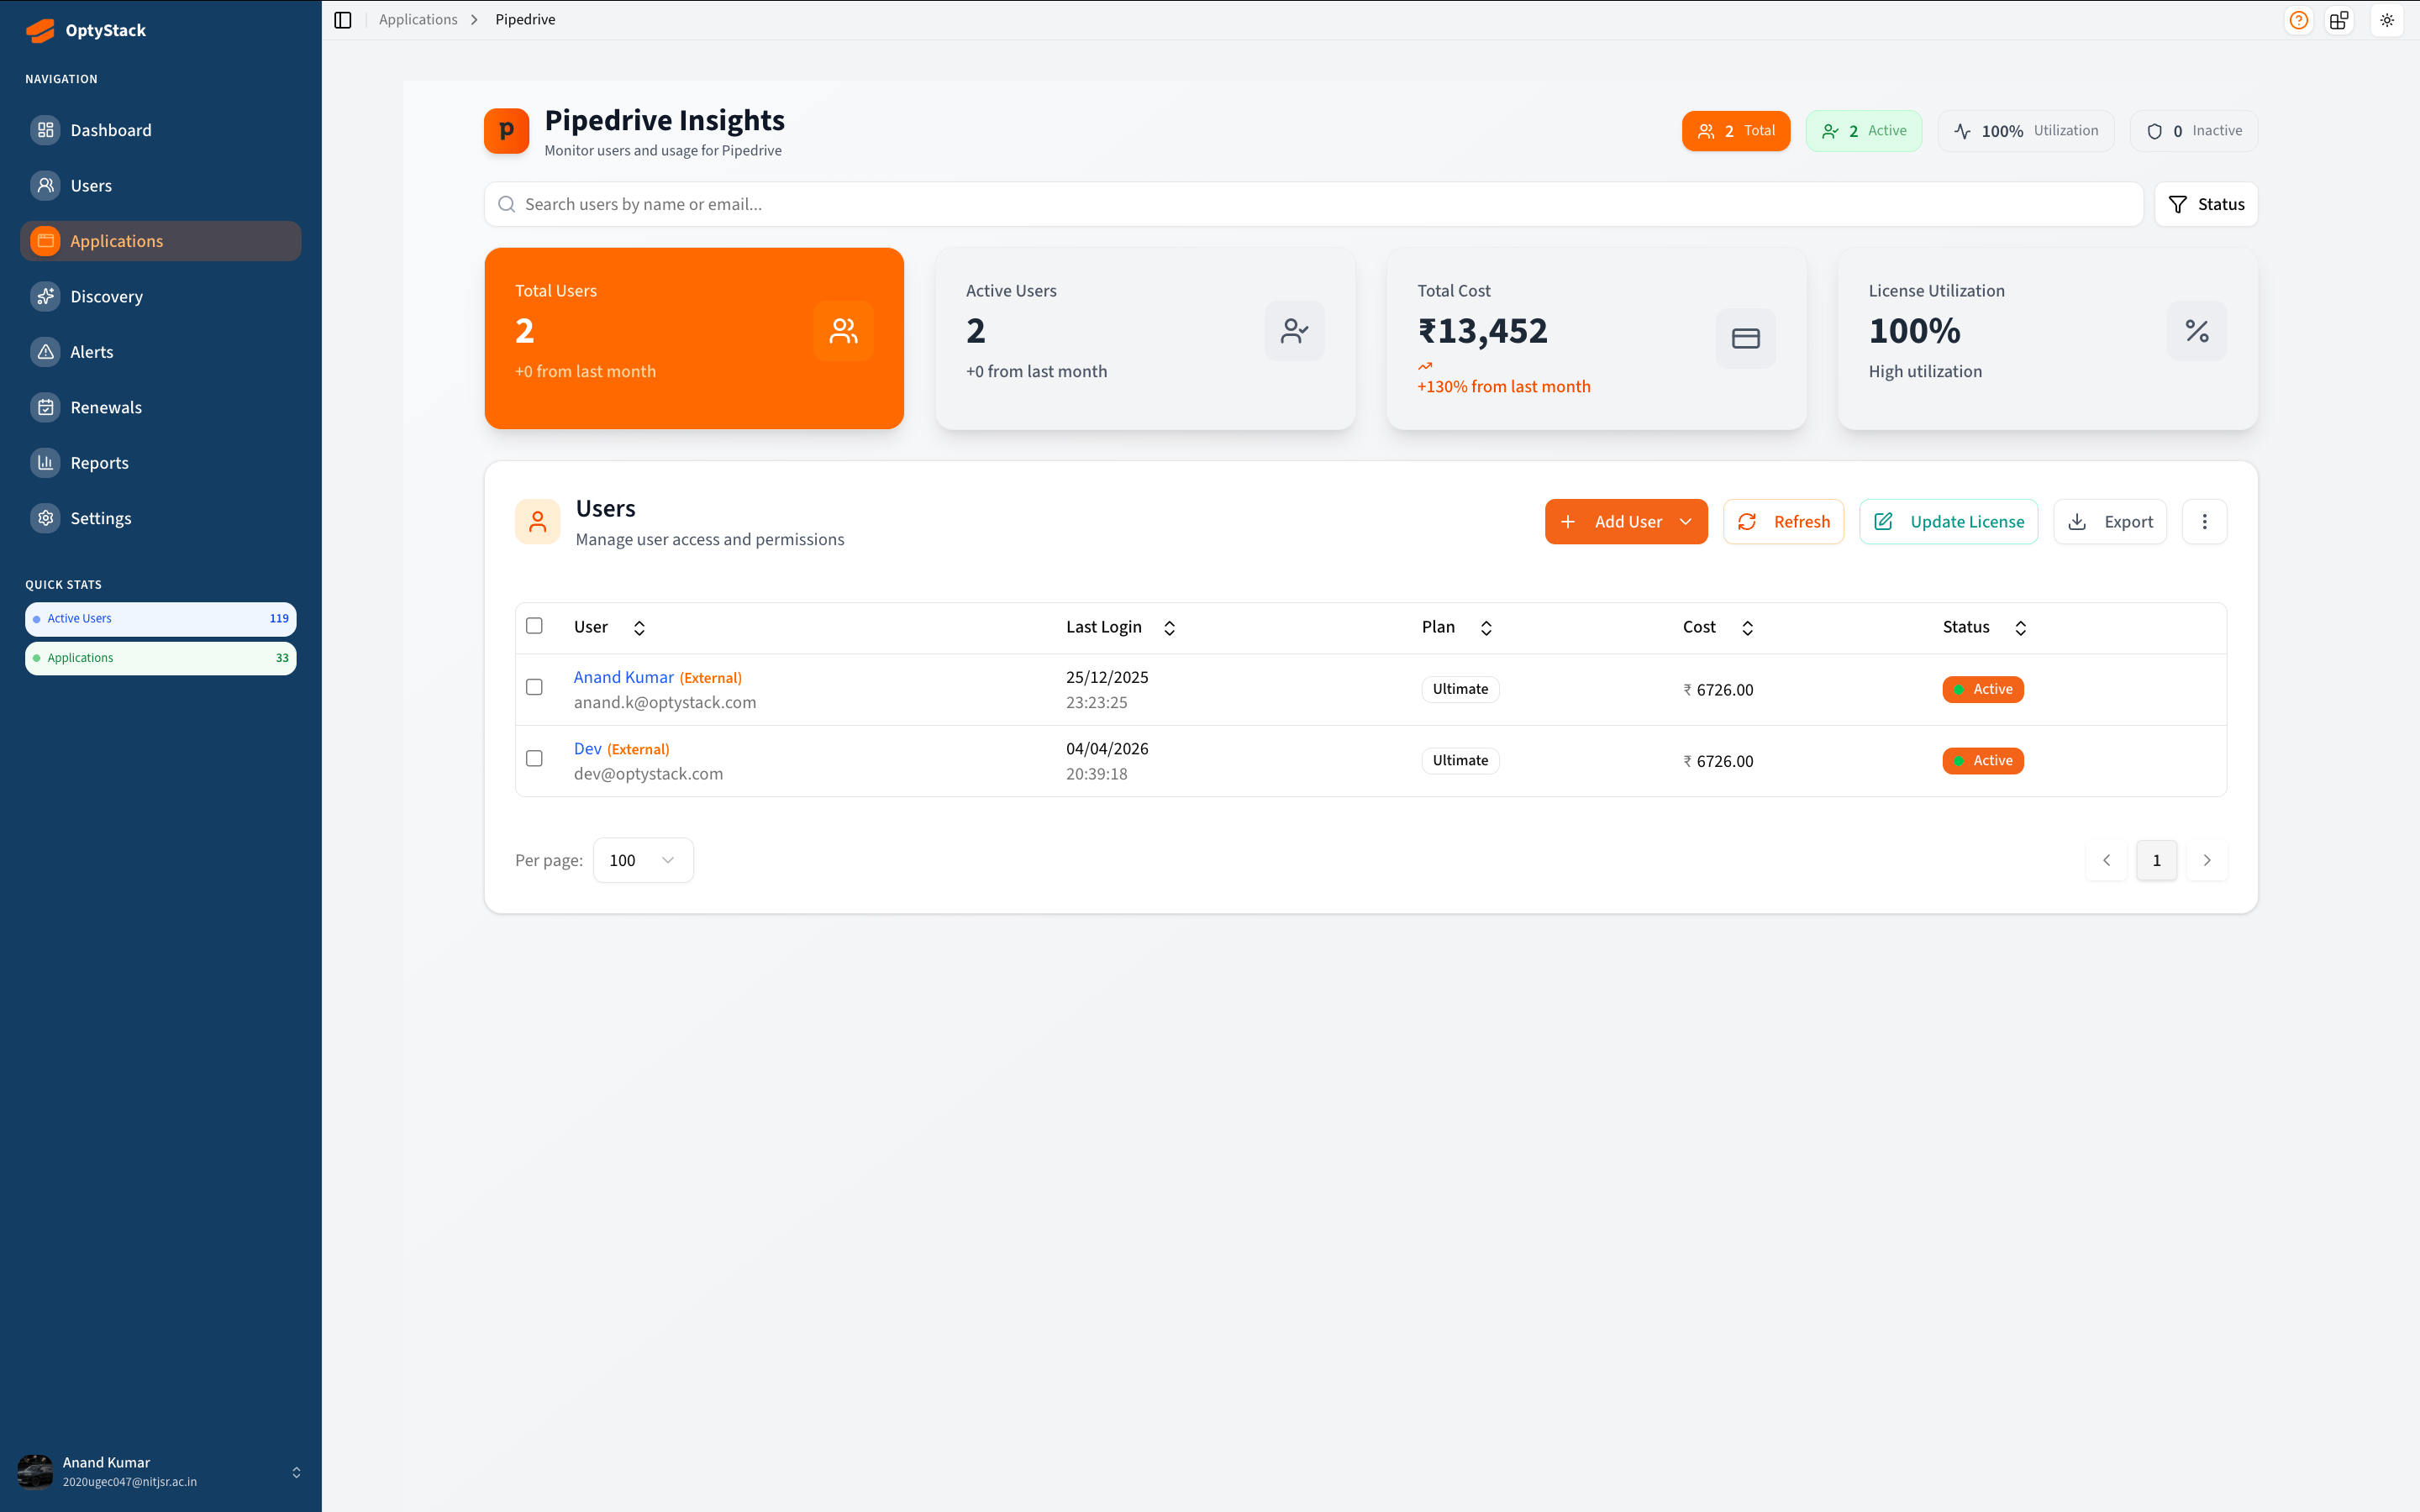Click the License Utilization percent icon
2420x1512 pixels.
[2197, 331]
